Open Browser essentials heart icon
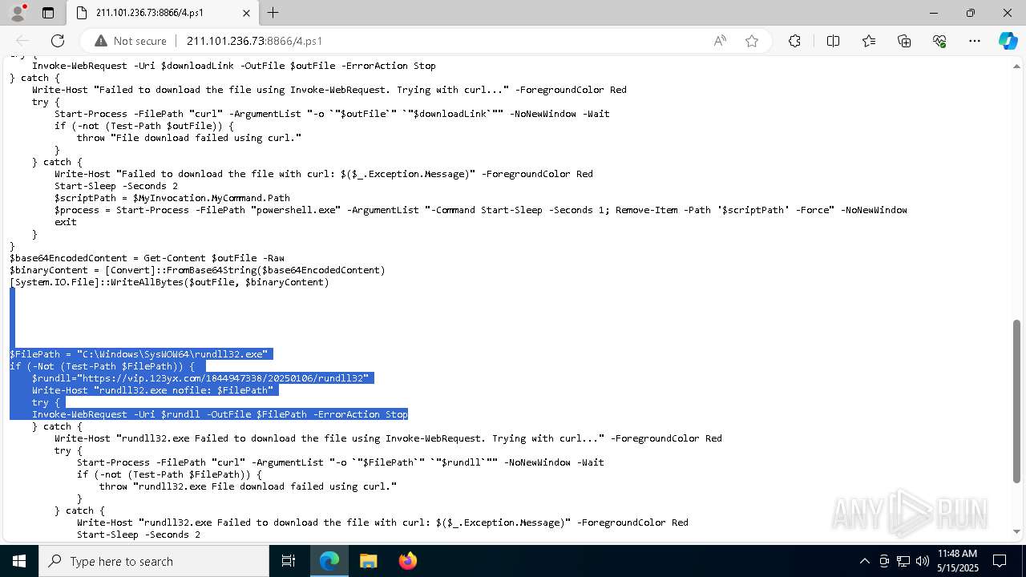This screenshot has height=577, width=1026. point(939,41)
